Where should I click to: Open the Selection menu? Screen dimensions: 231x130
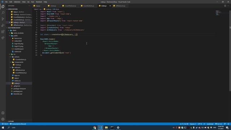[17, 2]
